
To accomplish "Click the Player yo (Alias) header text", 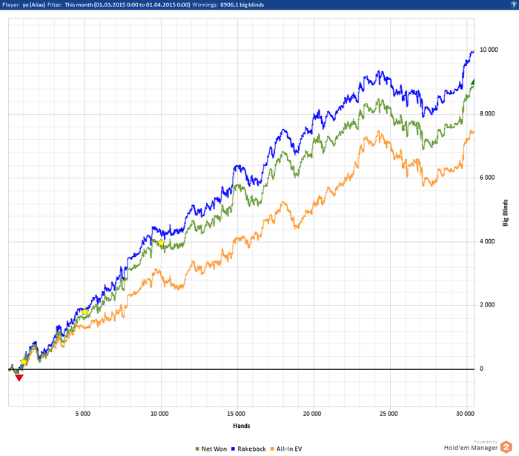I will click(24, 5).
